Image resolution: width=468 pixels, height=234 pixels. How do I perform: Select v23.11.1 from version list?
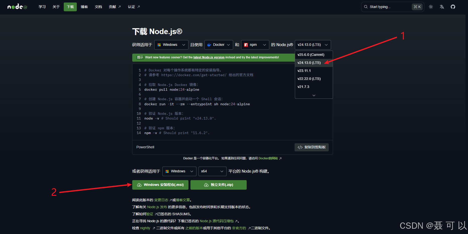(x=314, y=71)
